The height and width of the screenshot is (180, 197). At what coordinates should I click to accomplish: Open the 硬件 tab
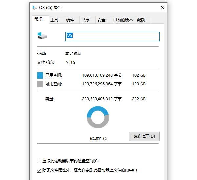coord(72,20)
